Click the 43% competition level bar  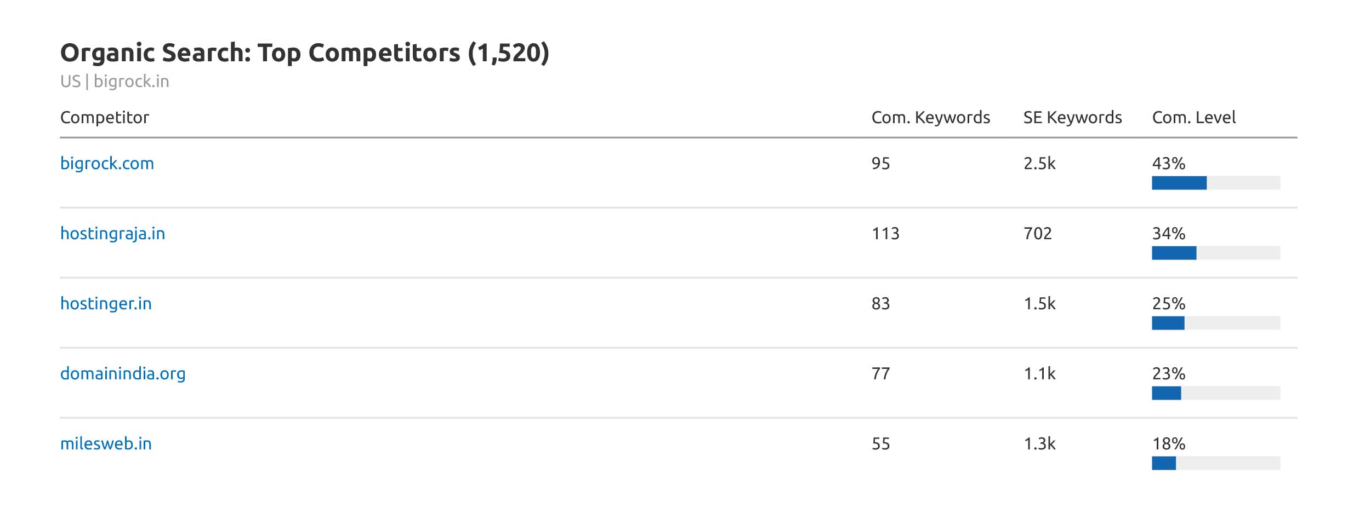pos(1215,183)
